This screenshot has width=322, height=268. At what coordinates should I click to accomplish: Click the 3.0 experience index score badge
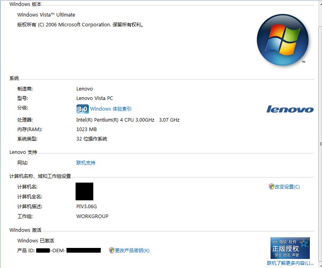click(x=83, y=109)
